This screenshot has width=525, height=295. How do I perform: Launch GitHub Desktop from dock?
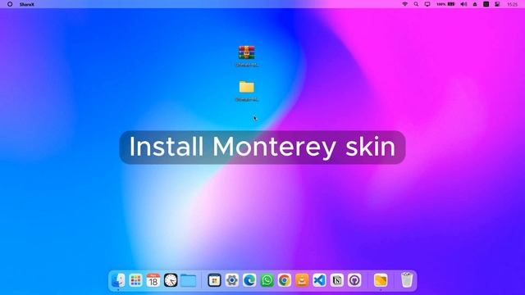coord(354,280)
